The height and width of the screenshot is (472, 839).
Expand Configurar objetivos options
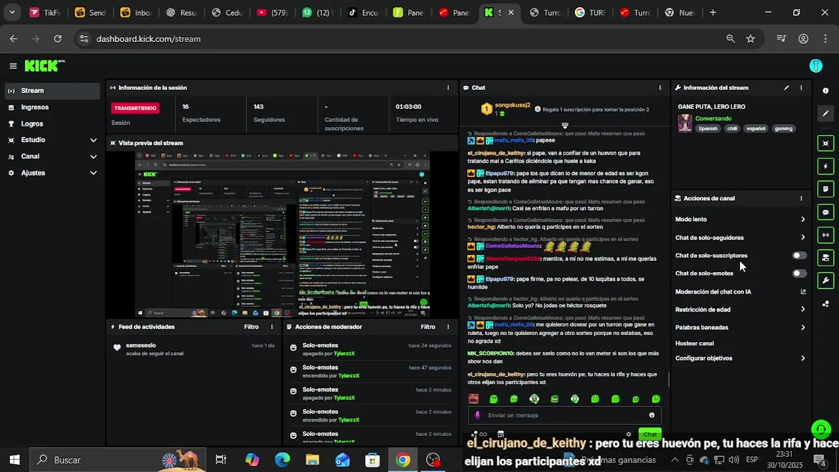click(803, 358)
